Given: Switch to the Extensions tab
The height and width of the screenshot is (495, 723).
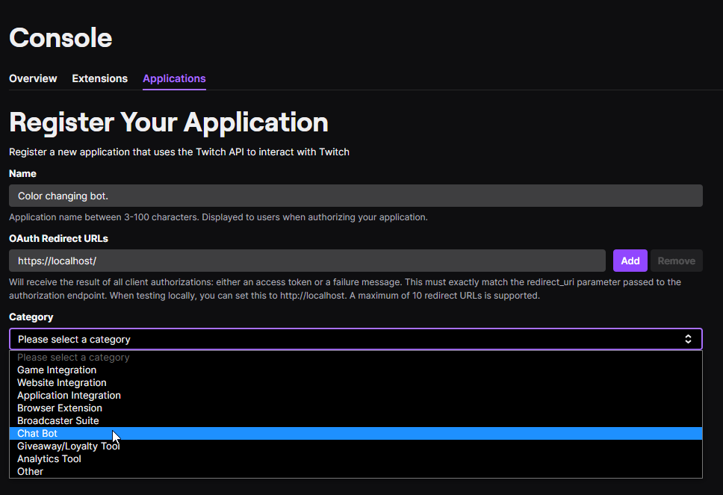Looking at the screenshot, I should 99,78.
